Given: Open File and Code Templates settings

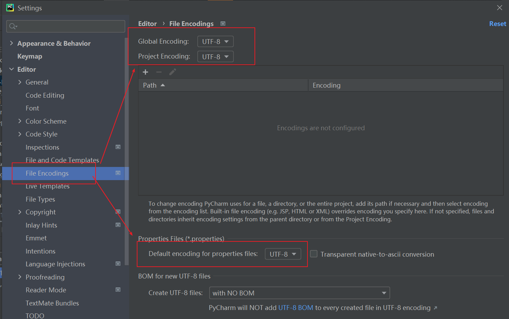Looking at the screenshot, I should 62,160.
